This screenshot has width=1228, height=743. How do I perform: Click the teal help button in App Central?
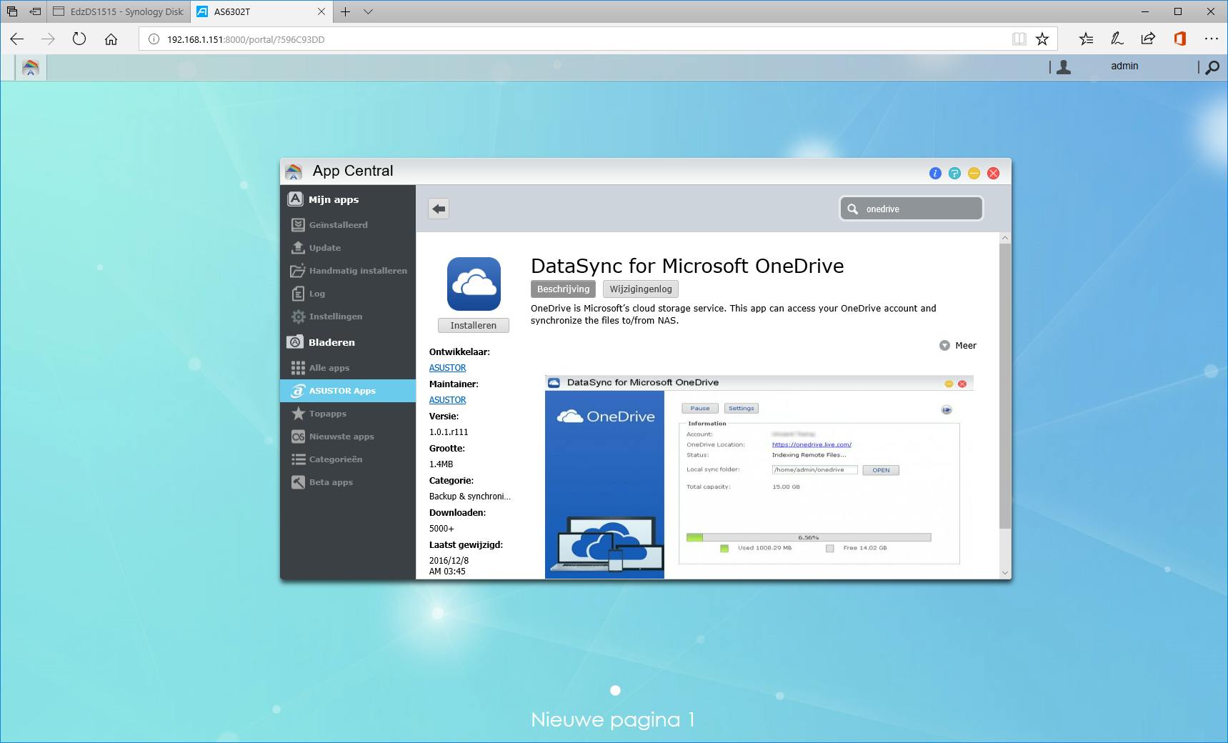pyautogui.click(x=954, y=173)
